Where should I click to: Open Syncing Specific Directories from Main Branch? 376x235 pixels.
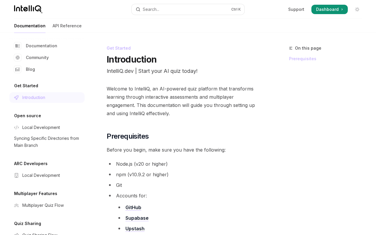point(46,142)
